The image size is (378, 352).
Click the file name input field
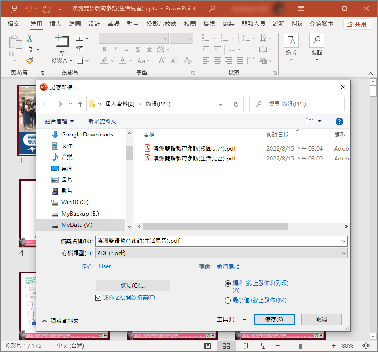[222, 241]
